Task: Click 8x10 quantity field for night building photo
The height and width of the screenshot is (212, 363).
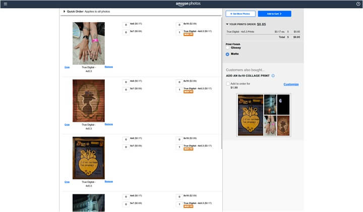Action: (179, 197)
